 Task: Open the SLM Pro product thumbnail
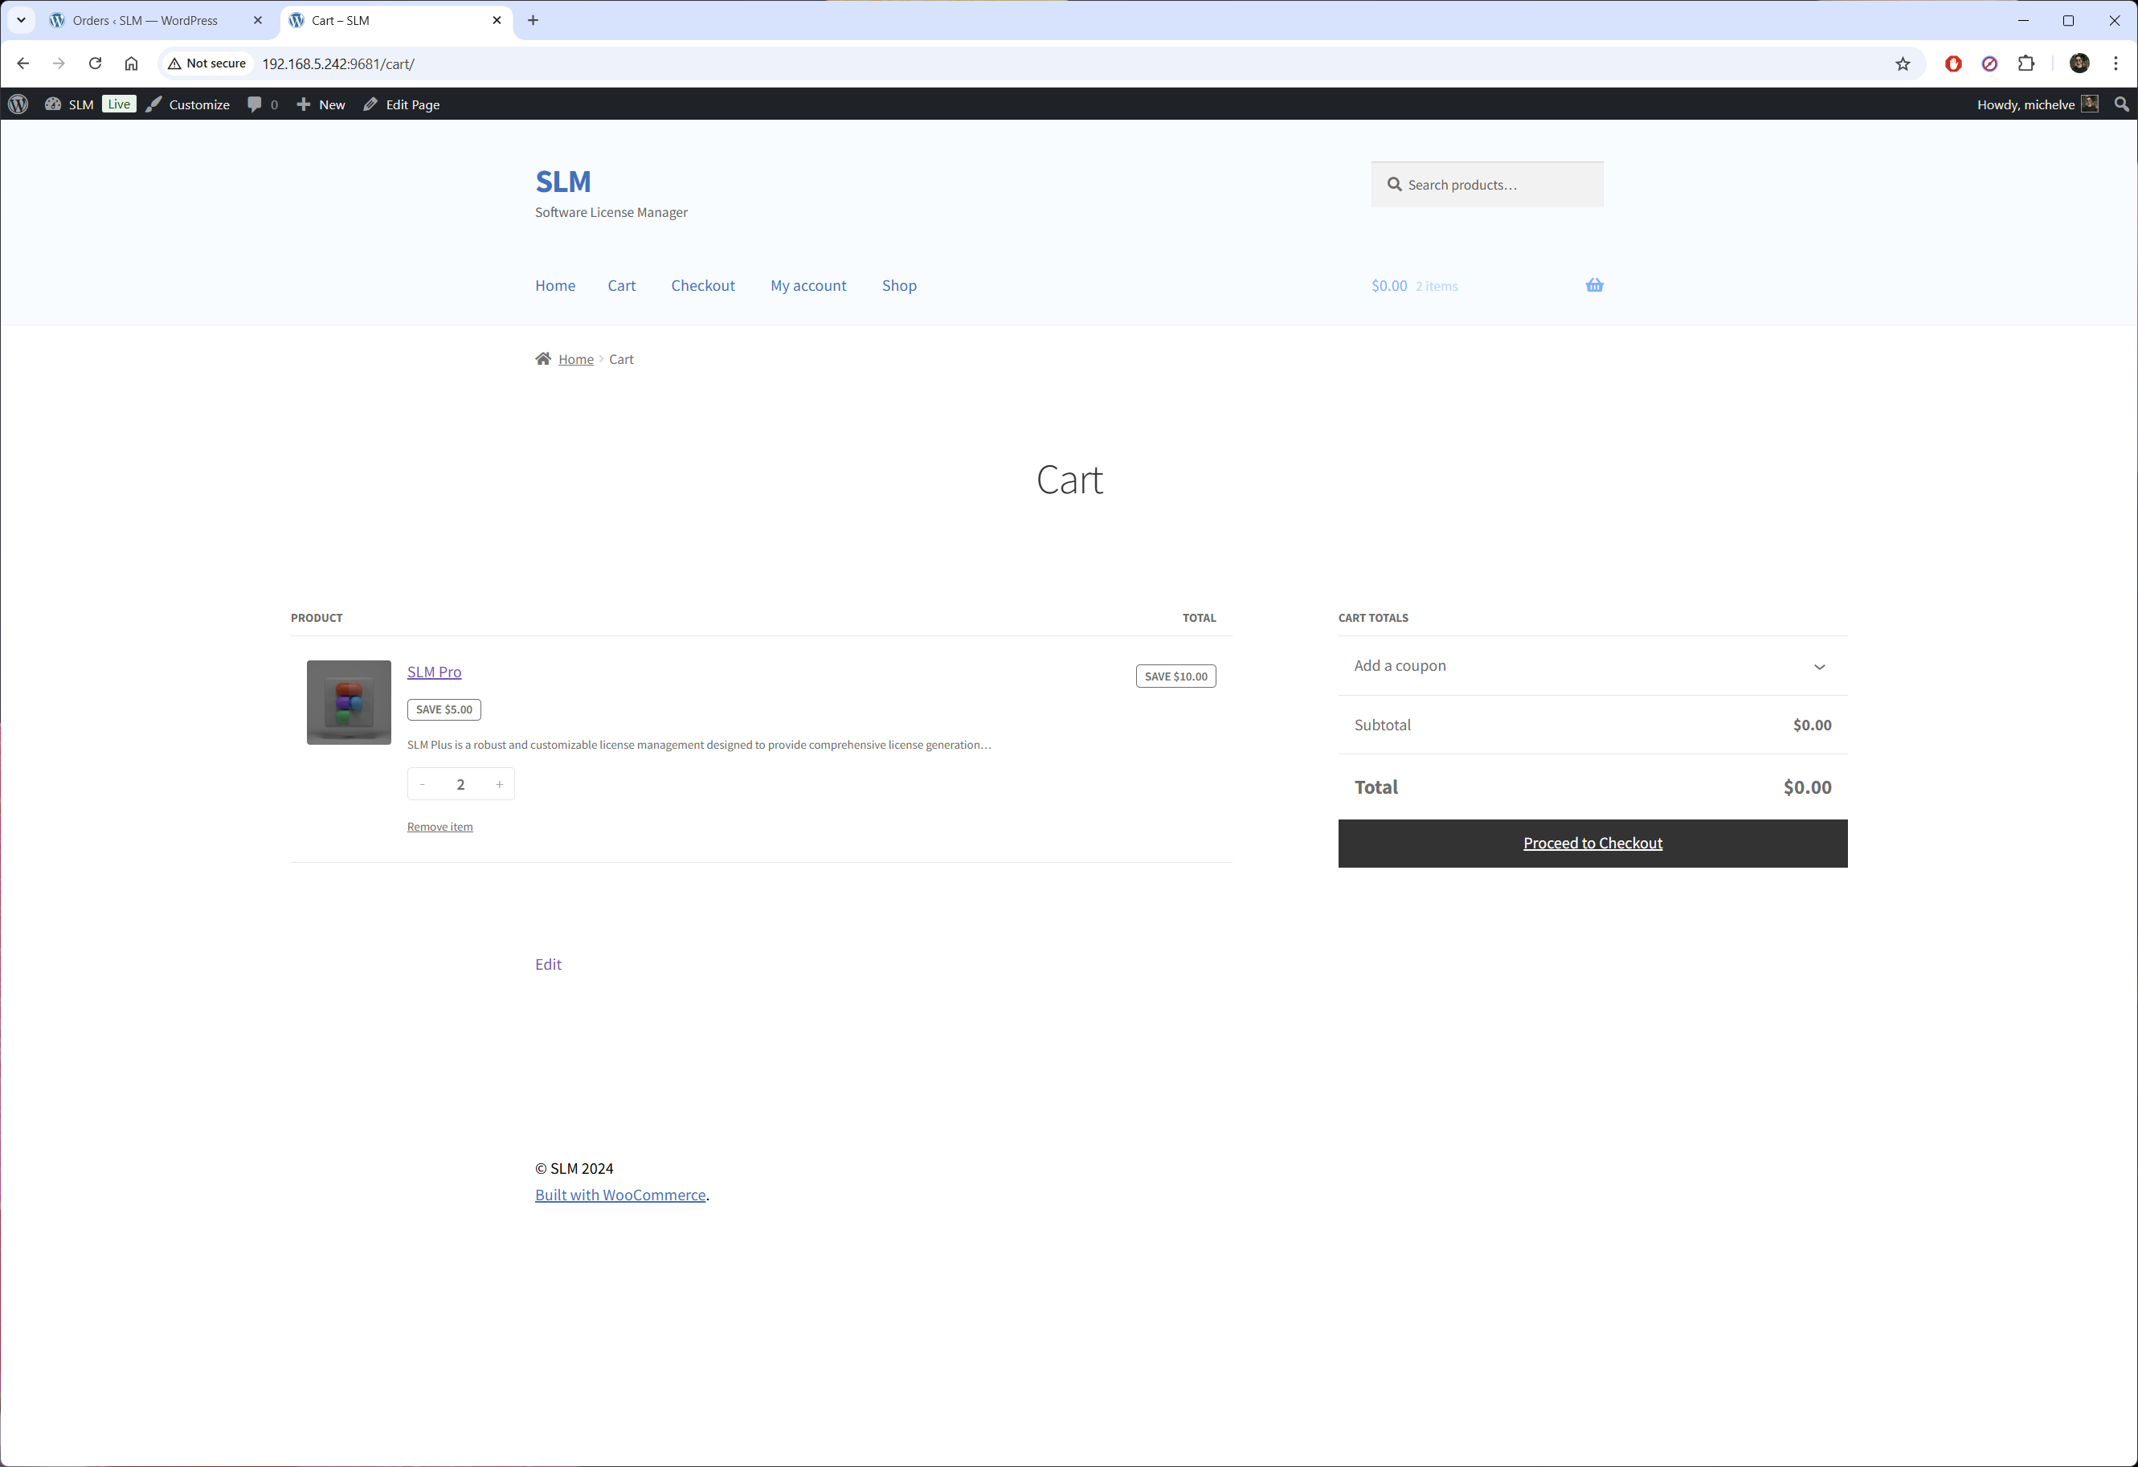point(349,703)
